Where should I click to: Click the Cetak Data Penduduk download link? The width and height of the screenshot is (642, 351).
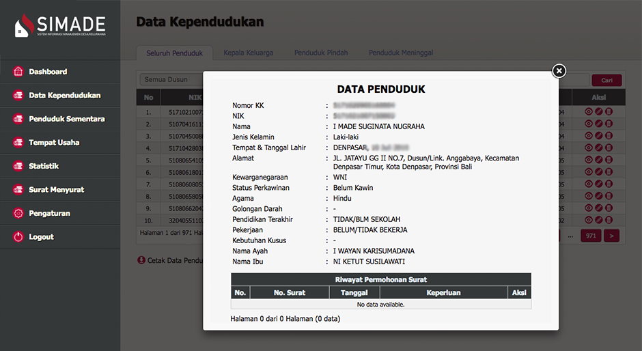click(170, 260)
